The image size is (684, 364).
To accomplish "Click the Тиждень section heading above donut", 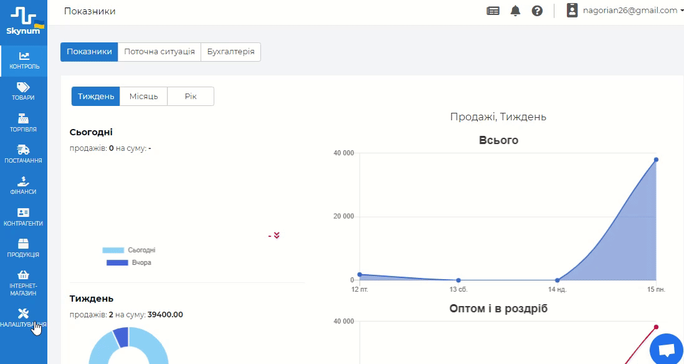I will pos(92,299).
